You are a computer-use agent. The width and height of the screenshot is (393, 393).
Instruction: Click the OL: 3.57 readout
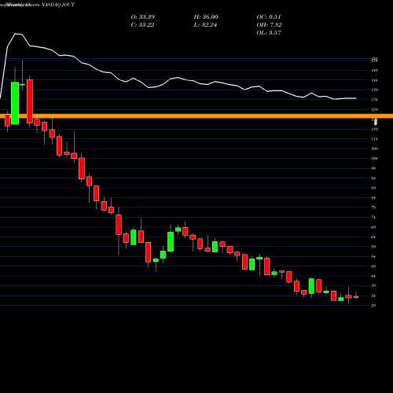click(x=269, y=33)
